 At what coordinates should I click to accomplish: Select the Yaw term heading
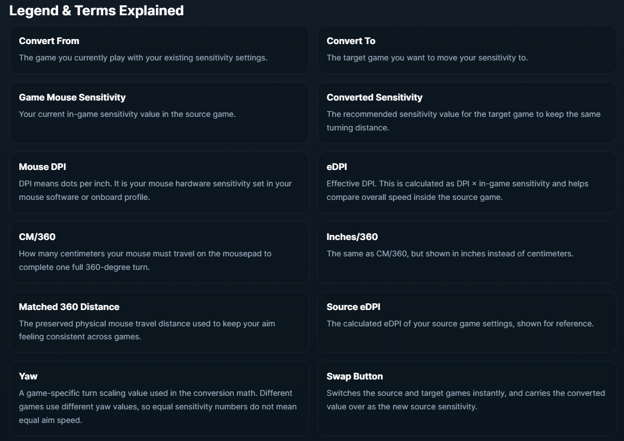28,376
